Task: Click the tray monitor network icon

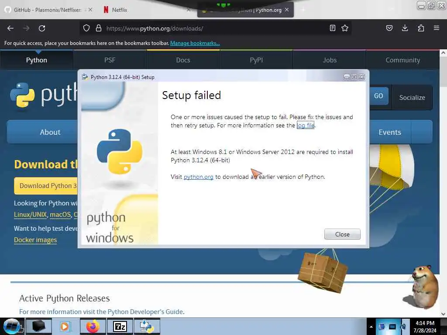Action: [392, 326]
